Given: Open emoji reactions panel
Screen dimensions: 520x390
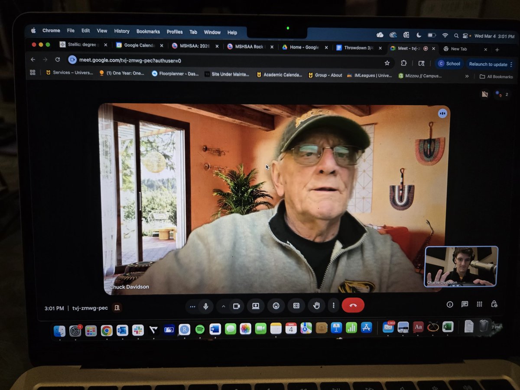Looking at the screenshot, I should click(276, 305).
